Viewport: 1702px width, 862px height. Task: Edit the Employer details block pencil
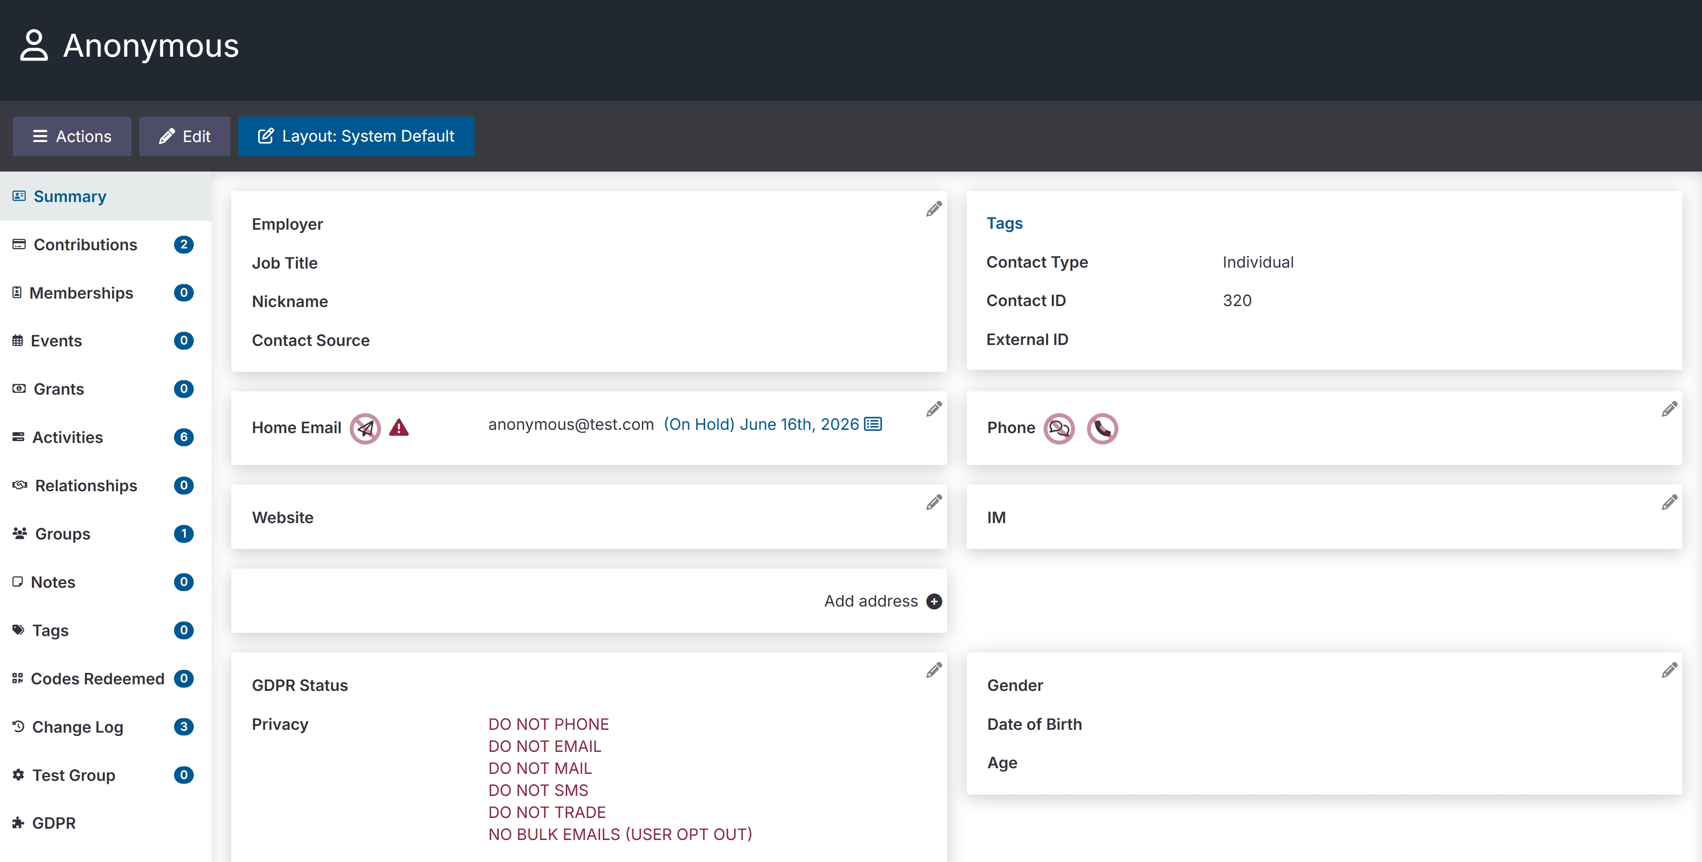(x=934, y=209)
